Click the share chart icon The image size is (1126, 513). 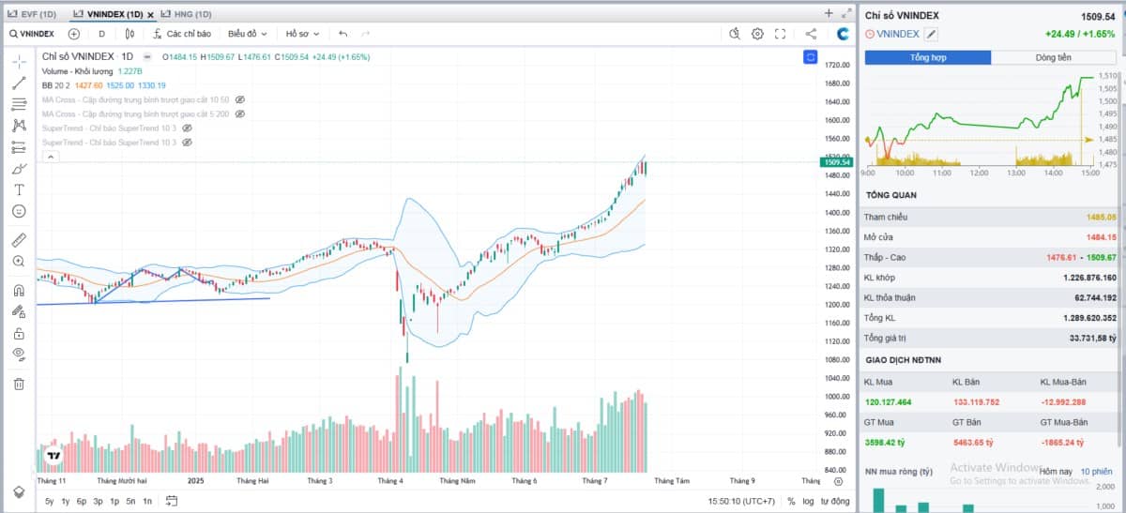pos(811,34)
